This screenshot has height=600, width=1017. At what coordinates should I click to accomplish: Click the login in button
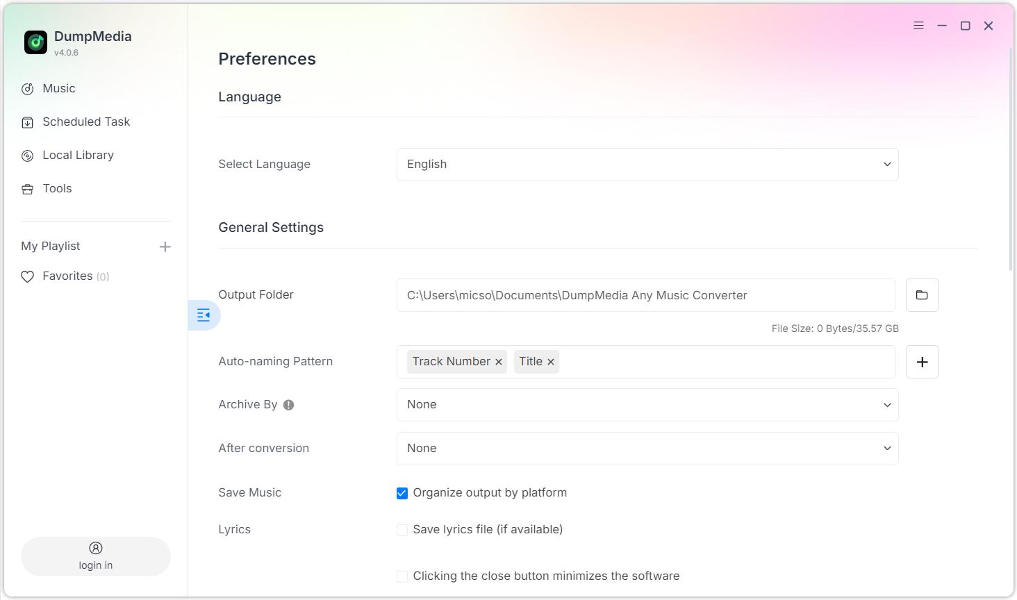pyautogui.click(x=95, y=556)
